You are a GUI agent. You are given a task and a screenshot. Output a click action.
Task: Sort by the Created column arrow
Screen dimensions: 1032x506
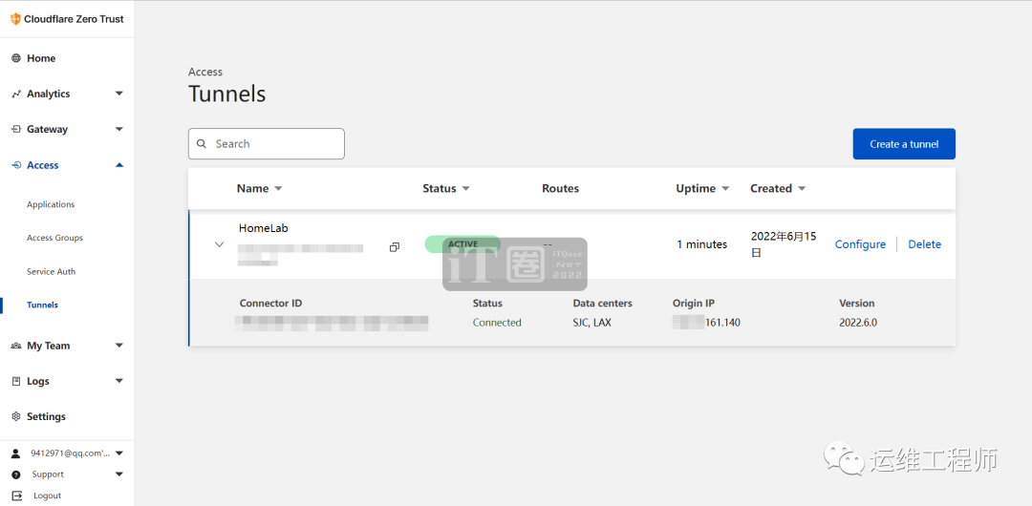coord(802,189)
